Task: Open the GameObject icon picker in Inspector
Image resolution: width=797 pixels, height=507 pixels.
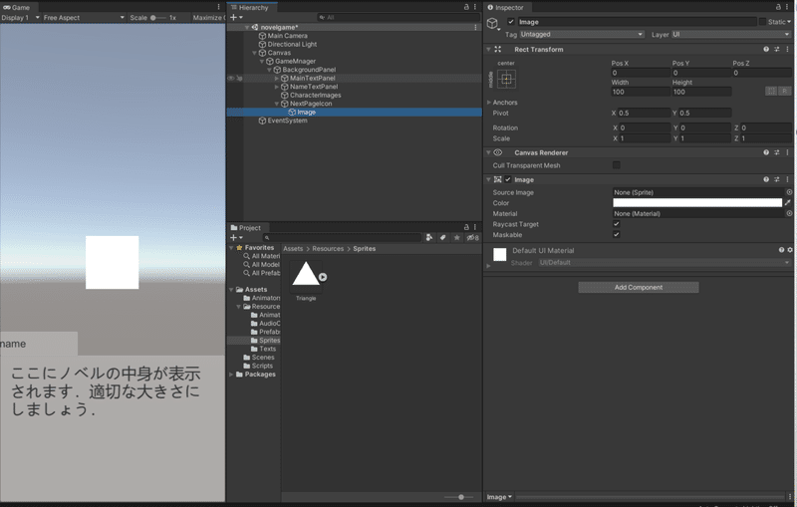Action: click(x=493, y=24)
